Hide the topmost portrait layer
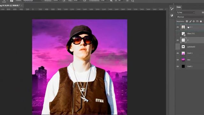This screenshot has height=115, width=204. 178,27
